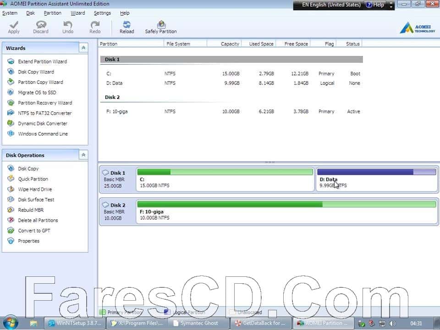Click the AOMEI Technology logo
The width and height of the screenshot is (440, 330).
click(x=418, y=28)
